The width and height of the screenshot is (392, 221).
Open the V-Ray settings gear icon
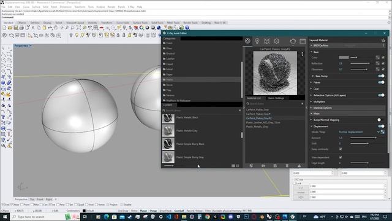[x=276, y=41]
